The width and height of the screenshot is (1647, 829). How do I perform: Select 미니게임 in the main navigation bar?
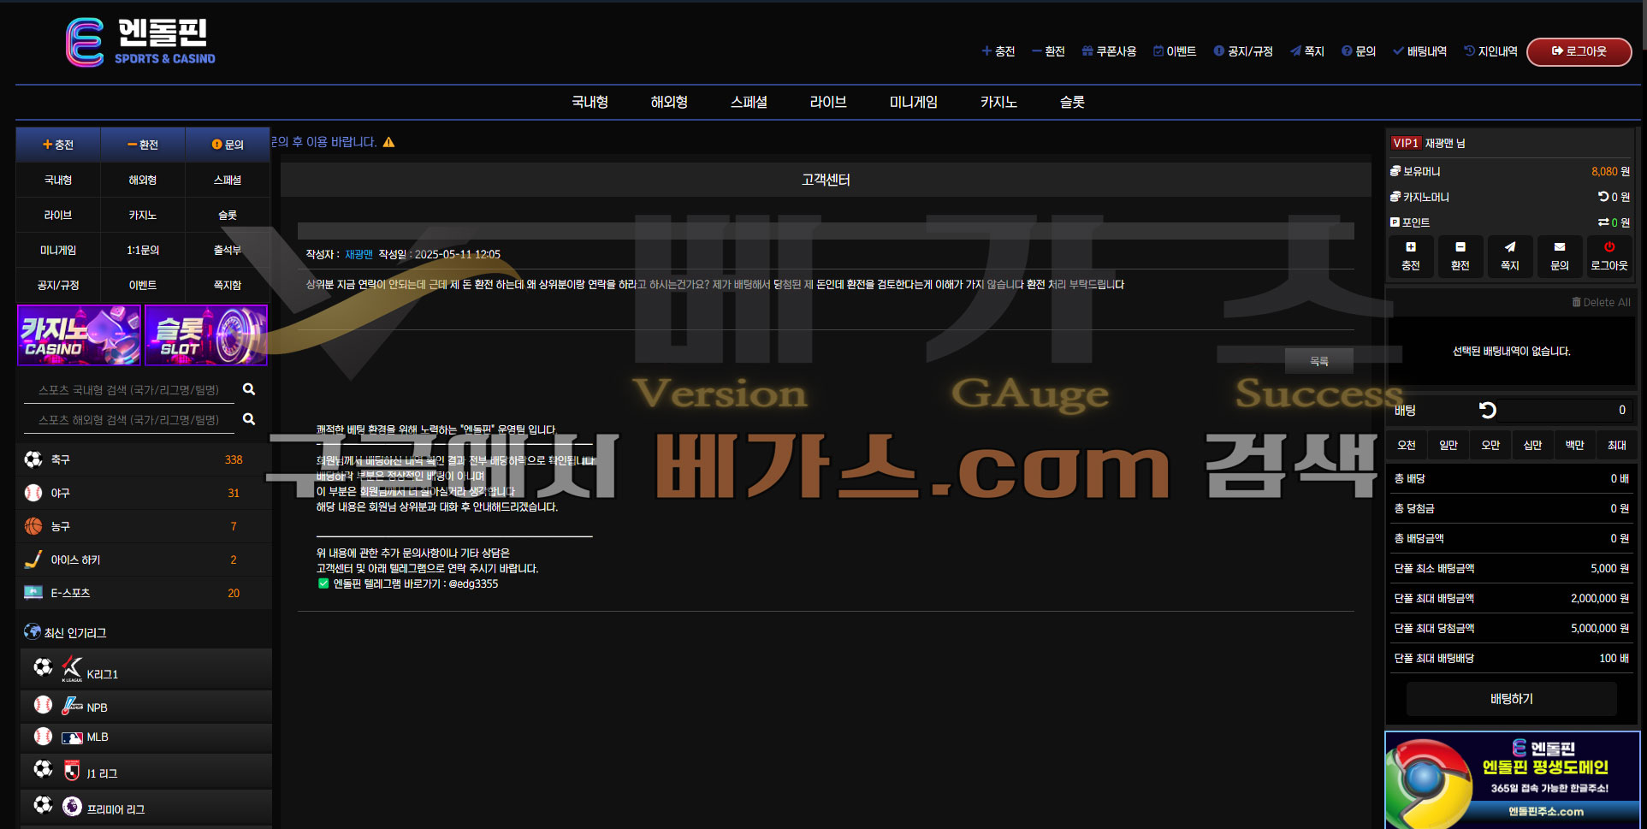point(914,102)
